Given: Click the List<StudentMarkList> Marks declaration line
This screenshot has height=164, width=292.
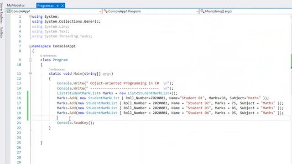Looking at the screenshot, I should point(117,93).
